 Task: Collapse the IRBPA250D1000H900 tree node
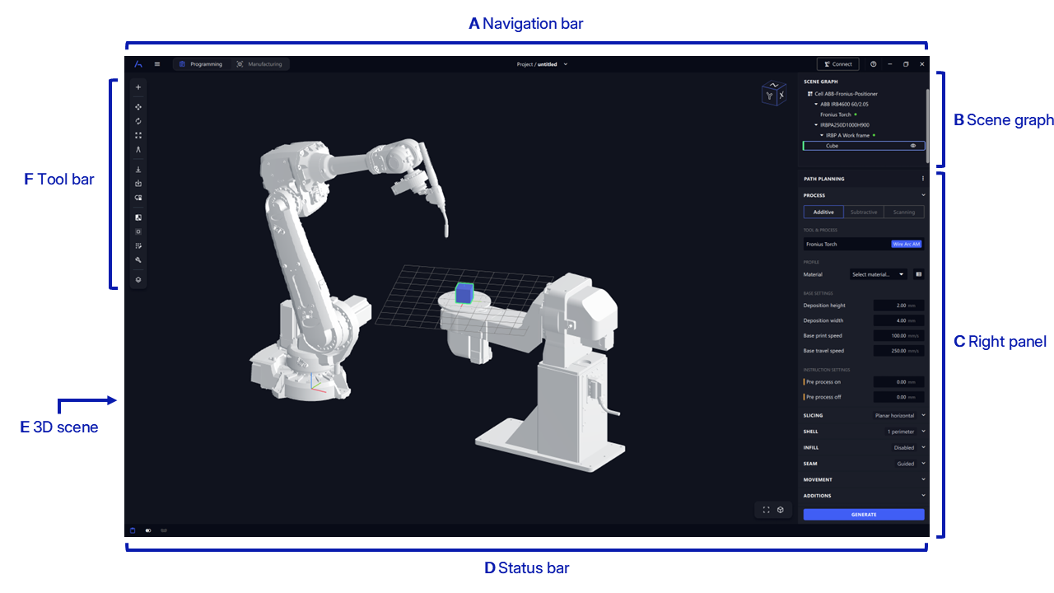[x=816, y=125]
